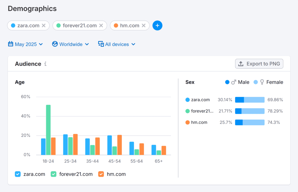298x192 pixels.
Task: Click the Export to PNG button
Action: click(259, 64)
